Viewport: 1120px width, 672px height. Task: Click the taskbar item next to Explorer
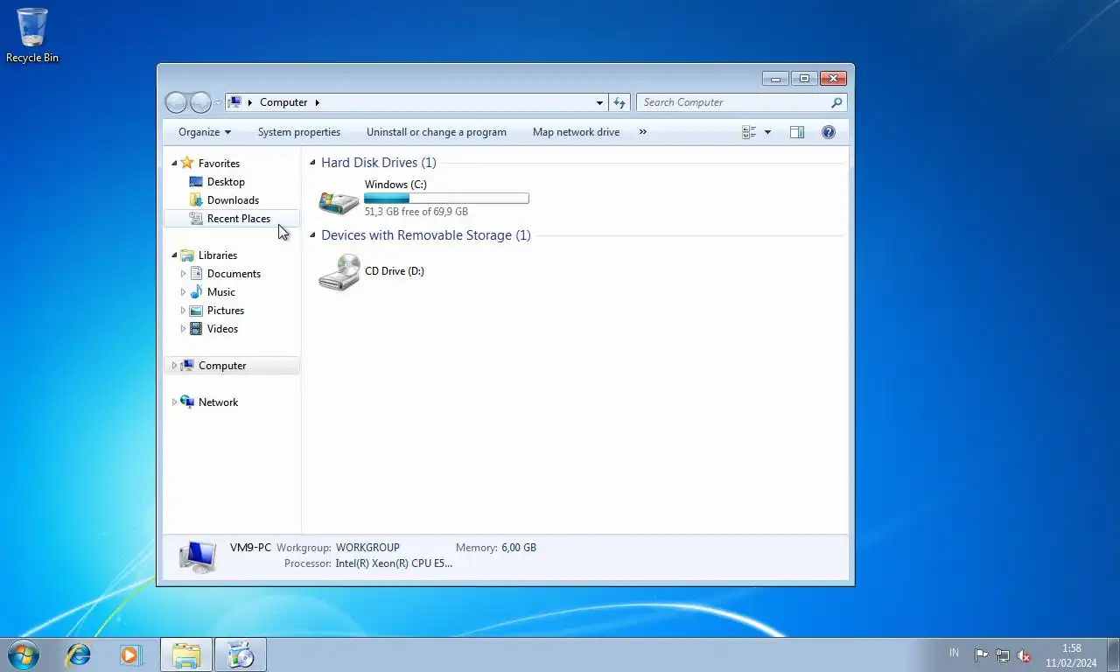click(x=241, y=654)
